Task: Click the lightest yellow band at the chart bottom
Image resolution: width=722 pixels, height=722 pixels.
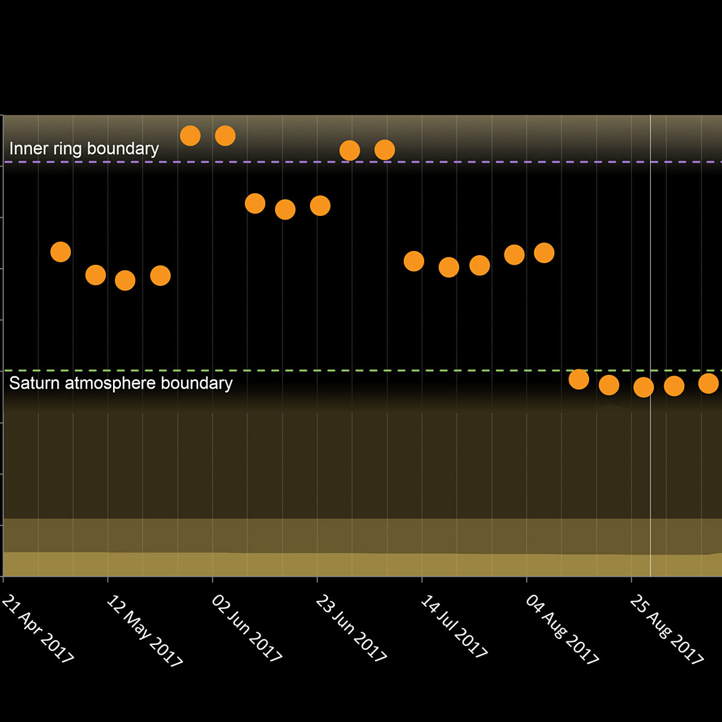Action: (x=361, y=566)
